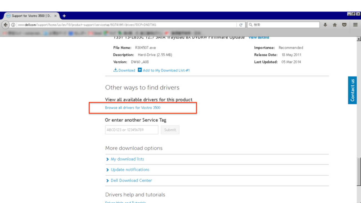361x203 pixels.
Task: Select the version text "DW60 ,A08"
Action: [x=140, y=62]
